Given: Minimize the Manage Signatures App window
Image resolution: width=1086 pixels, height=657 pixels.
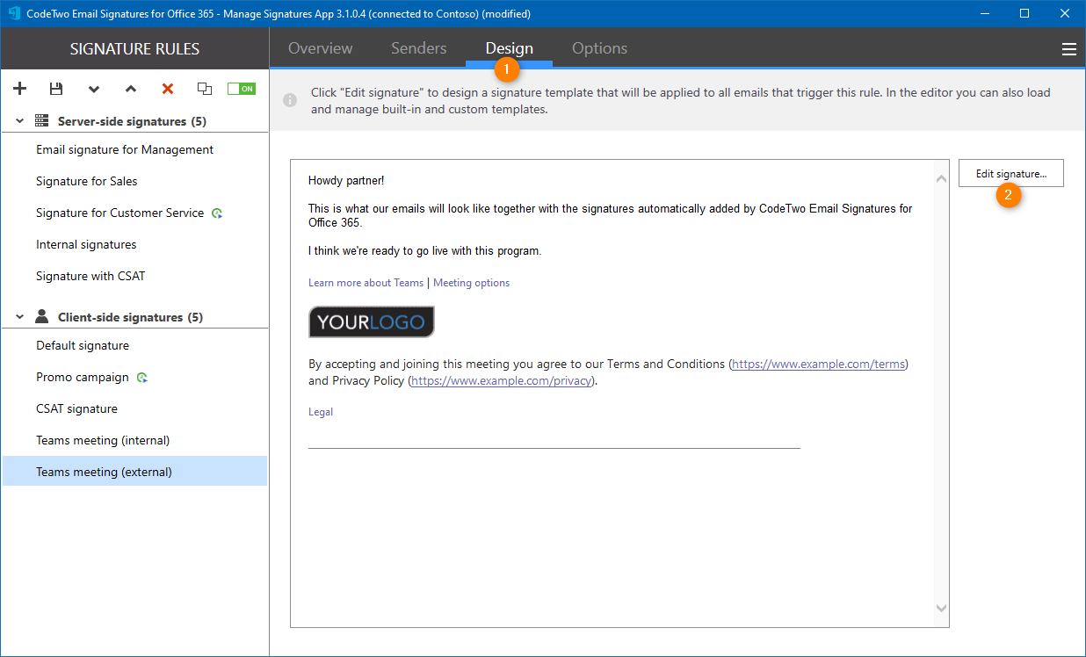Looking at the screenshot, I should pos(983,13).
